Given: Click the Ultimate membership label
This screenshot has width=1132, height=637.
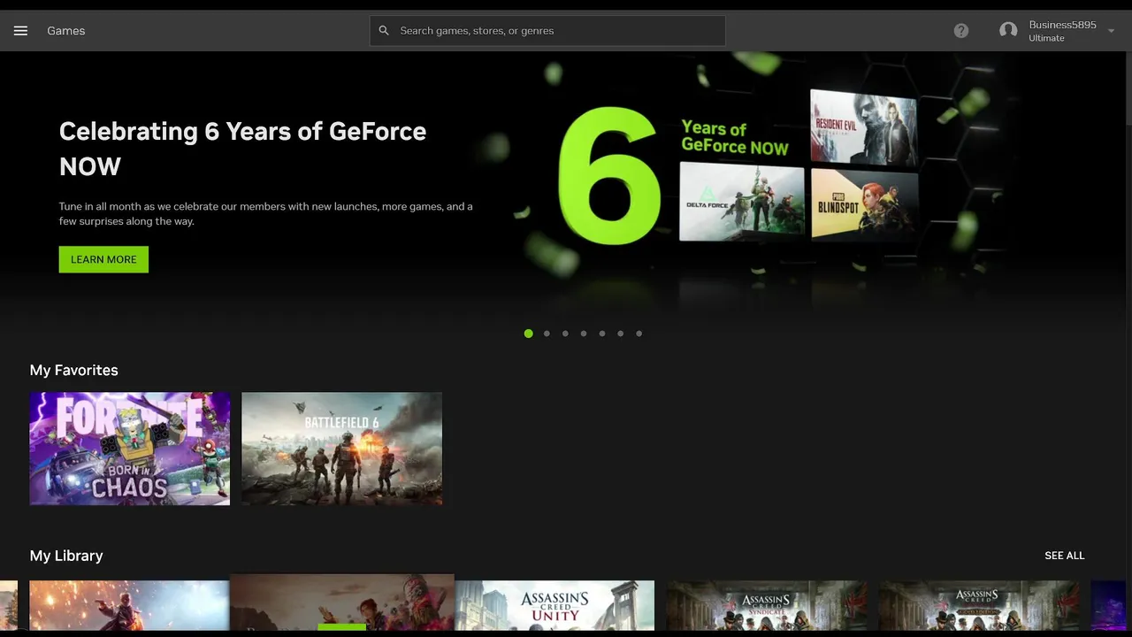Looking at the screenshot, I should (1046, 38).
